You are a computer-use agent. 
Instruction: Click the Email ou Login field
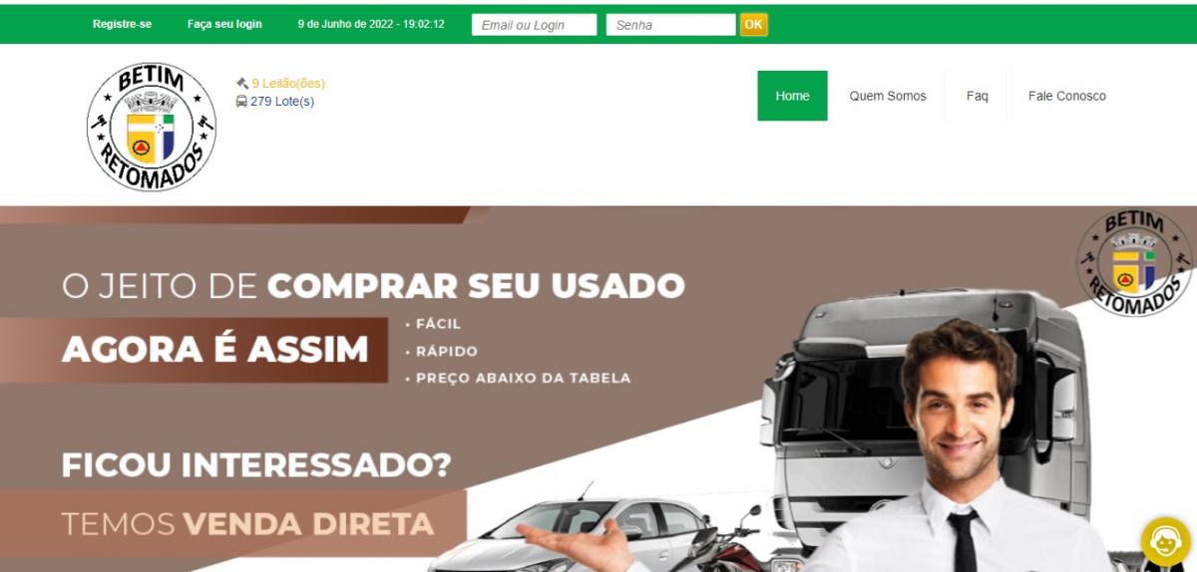click(x=534, y=25)
